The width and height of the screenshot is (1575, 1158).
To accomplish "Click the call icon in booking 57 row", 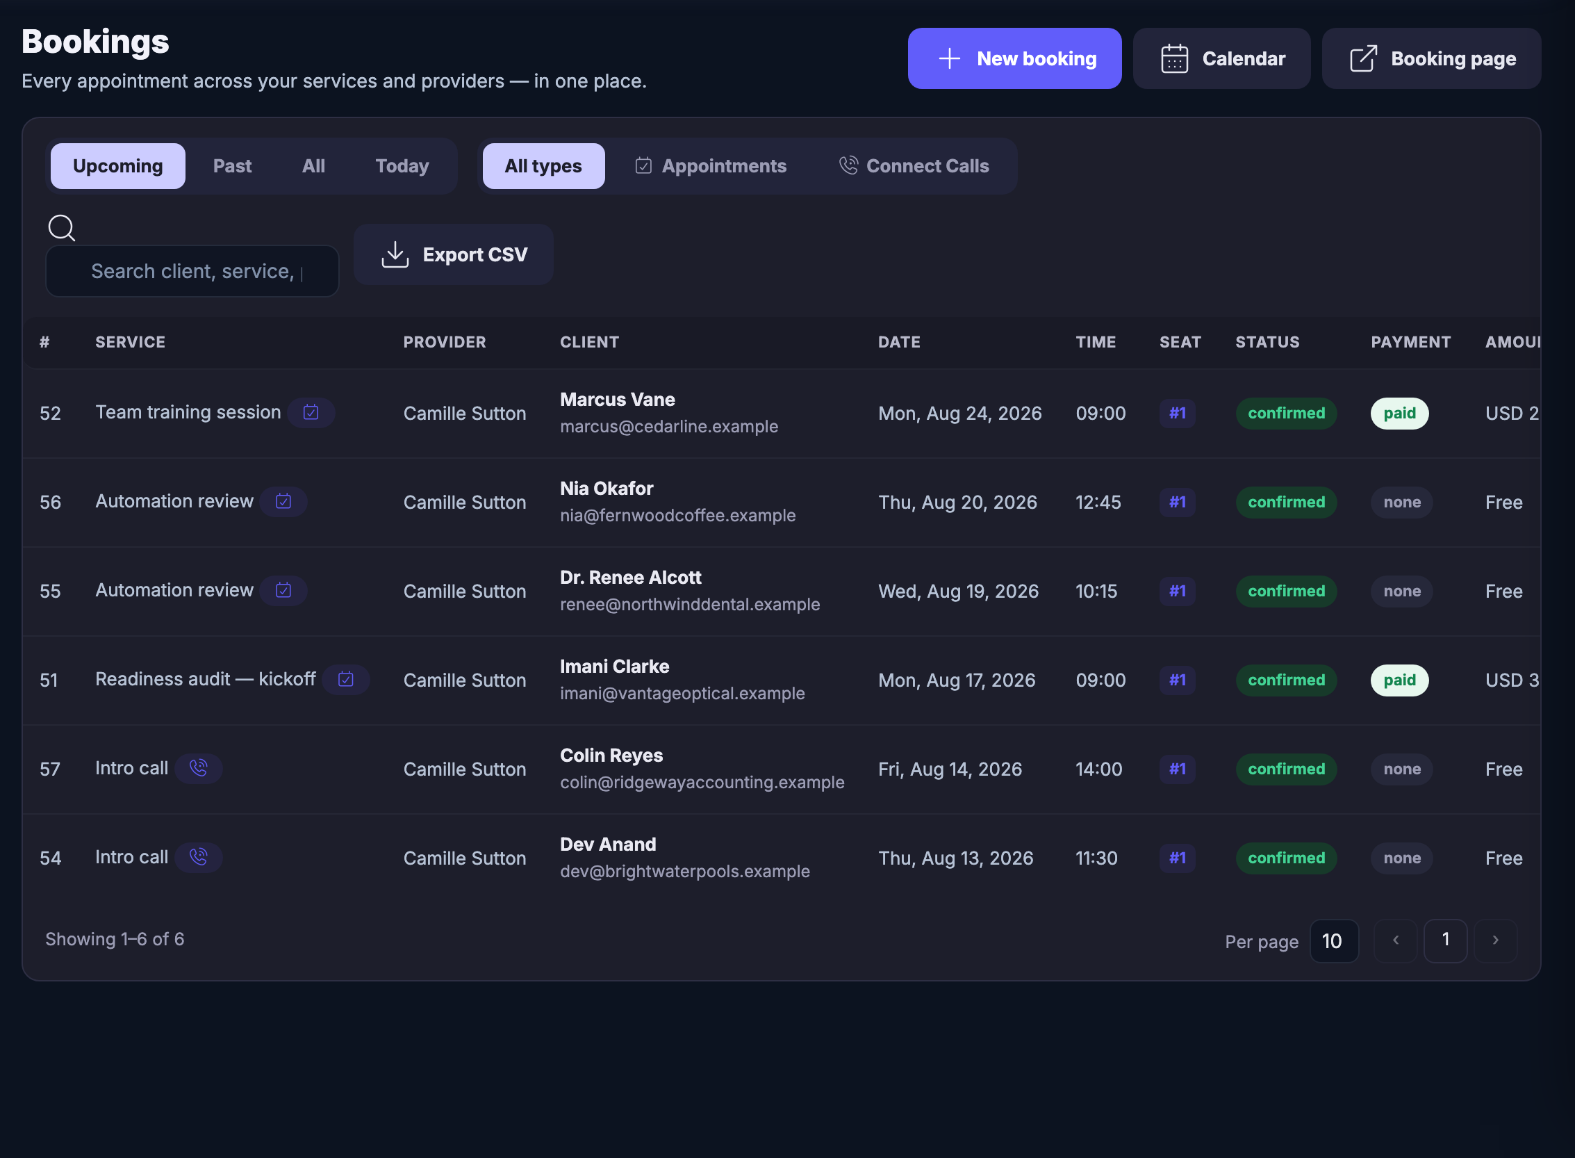I will (x=198, y=768).
